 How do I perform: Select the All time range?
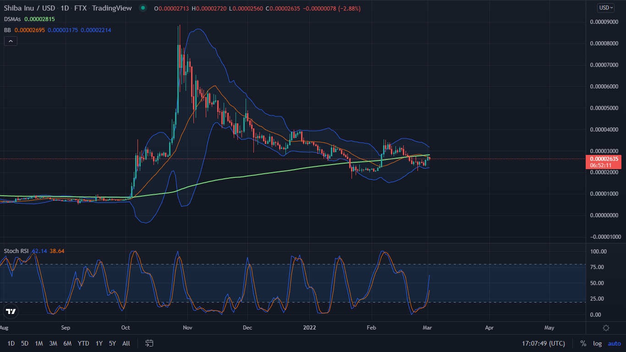pos(126,343)
